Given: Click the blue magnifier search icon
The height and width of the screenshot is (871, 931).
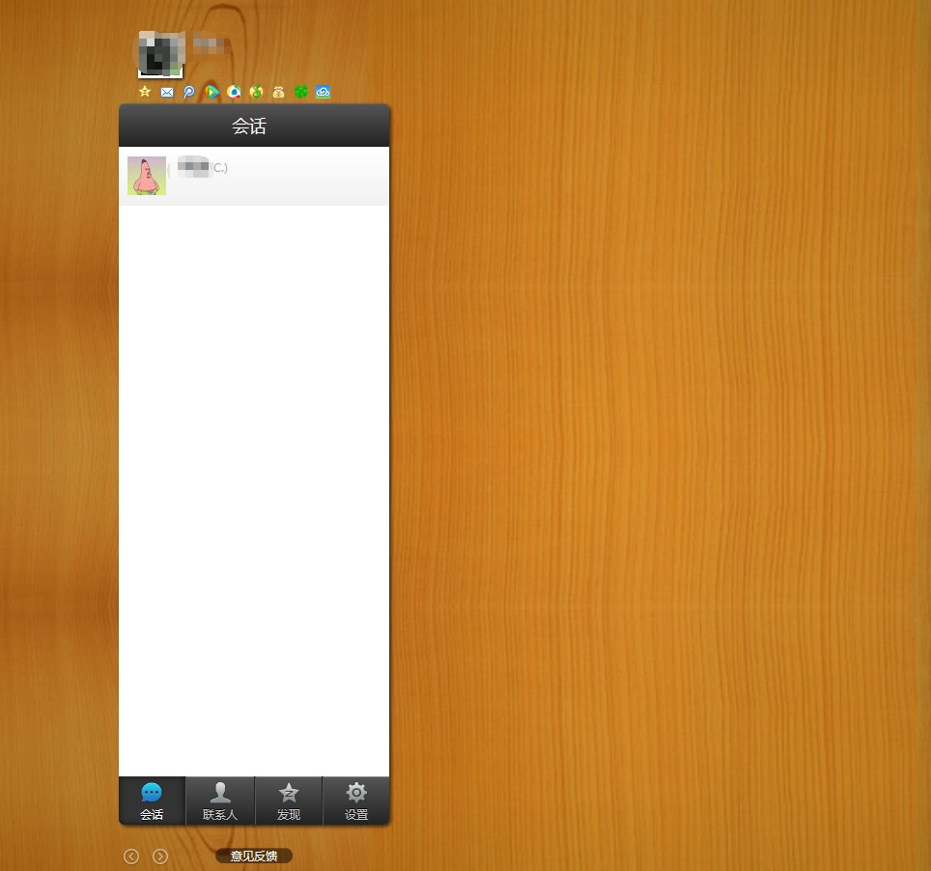Looking at the screenshot, I should 189,93.
